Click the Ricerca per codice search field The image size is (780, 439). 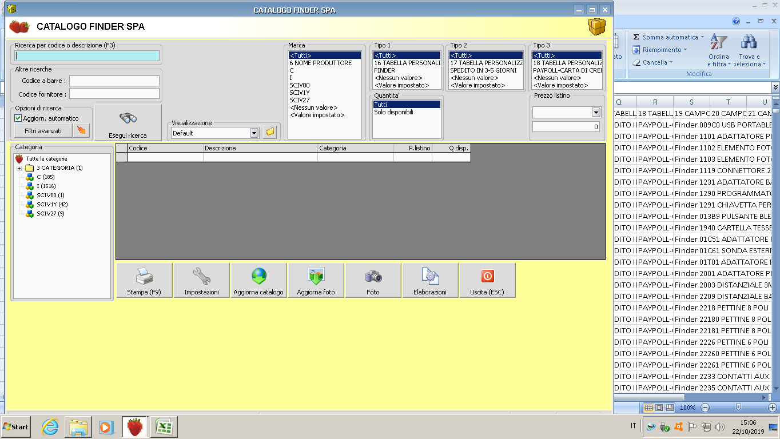pos(87,56)
